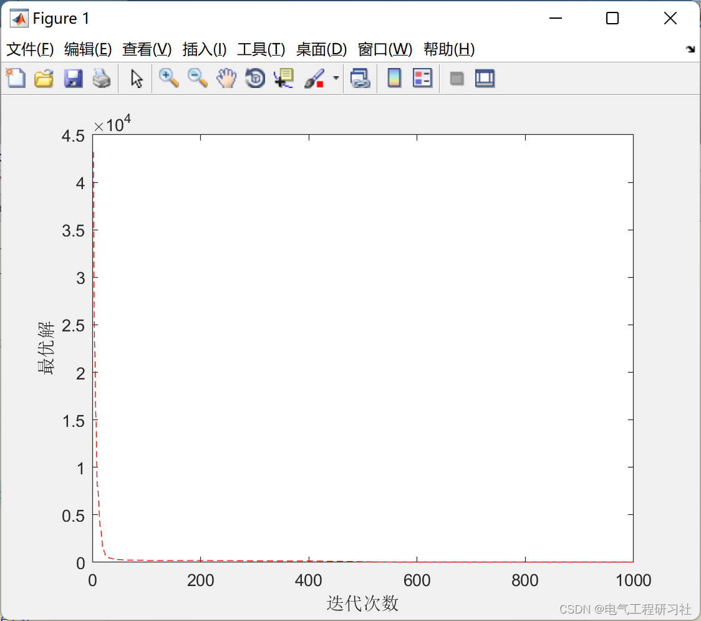Open the 插入(I) menu
The height and width of the screenshot is (621, 701).
click(x=205, y=49)
